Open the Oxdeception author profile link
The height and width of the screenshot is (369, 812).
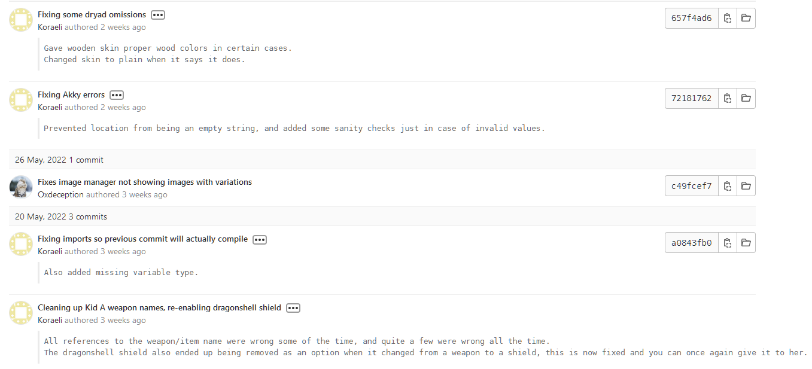60,194
